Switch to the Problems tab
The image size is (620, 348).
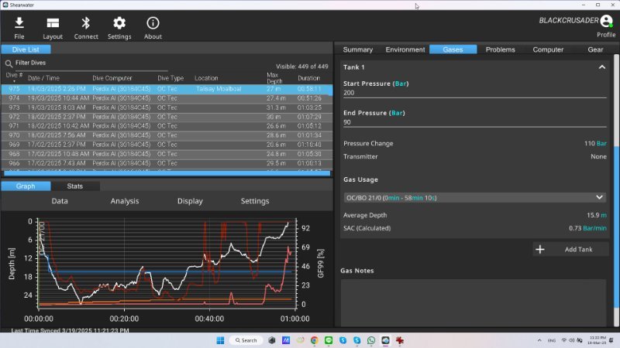coord(500,49)
